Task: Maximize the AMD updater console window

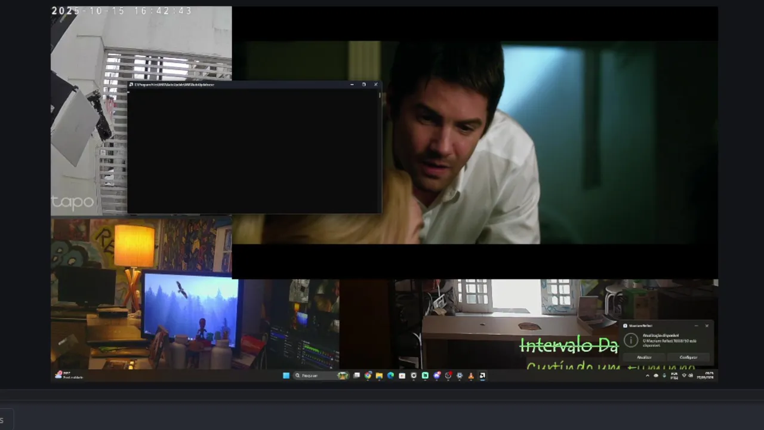Action: (x=364, y=84)
